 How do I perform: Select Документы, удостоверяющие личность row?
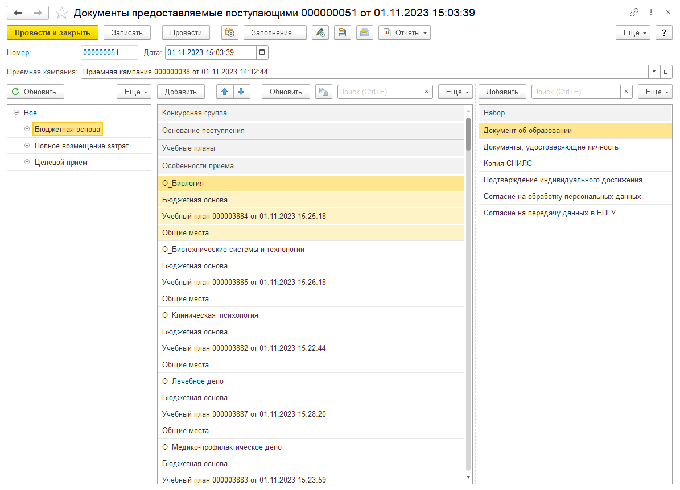pyautogui.click(x=575, y=147)
